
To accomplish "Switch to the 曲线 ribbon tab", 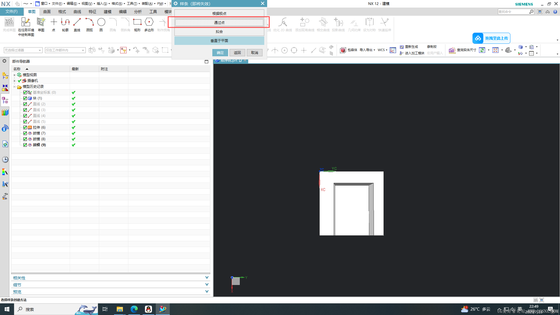I will pyautogui.click(x=77, y=12).
